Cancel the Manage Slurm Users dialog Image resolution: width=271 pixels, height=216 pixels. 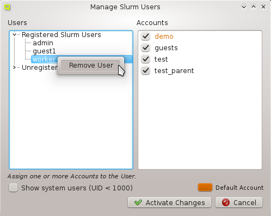239,202
